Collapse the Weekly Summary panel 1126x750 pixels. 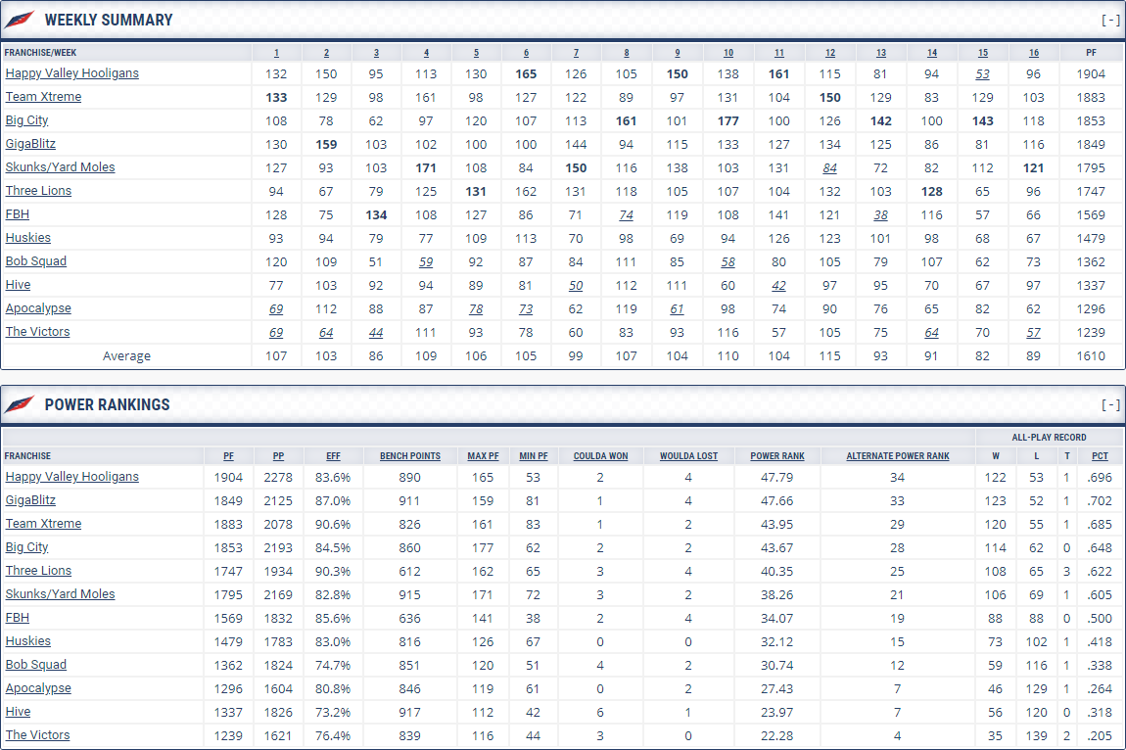(1110, 20)
